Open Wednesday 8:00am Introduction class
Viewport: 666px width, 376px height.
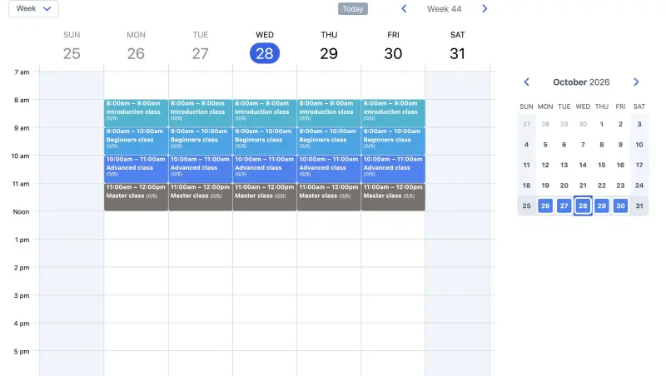(x=265, y=113)
